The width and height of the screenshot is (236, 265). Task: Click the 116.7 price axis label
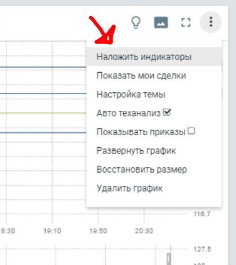click(202, 214)
